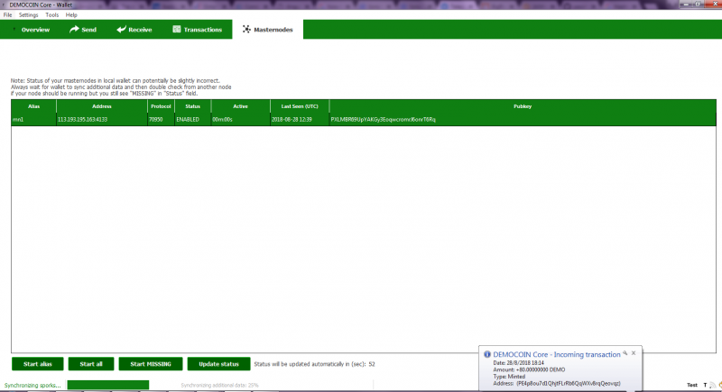This screenshot has height=392, width=722.
Task: Click address 113.193.195.163:4133 cell
Action: (102, 120)
